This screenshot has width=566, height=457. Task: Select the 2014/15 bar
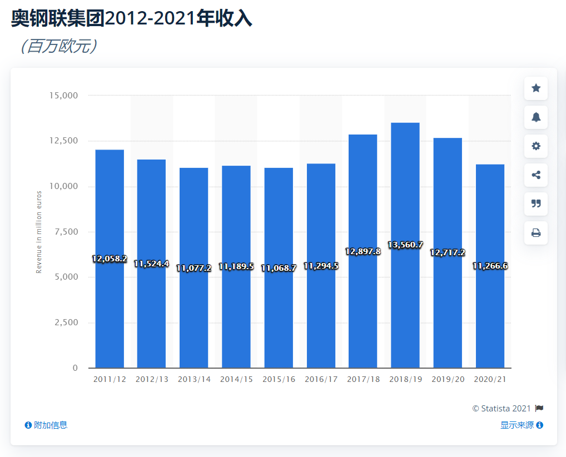[x=236, y=267]
